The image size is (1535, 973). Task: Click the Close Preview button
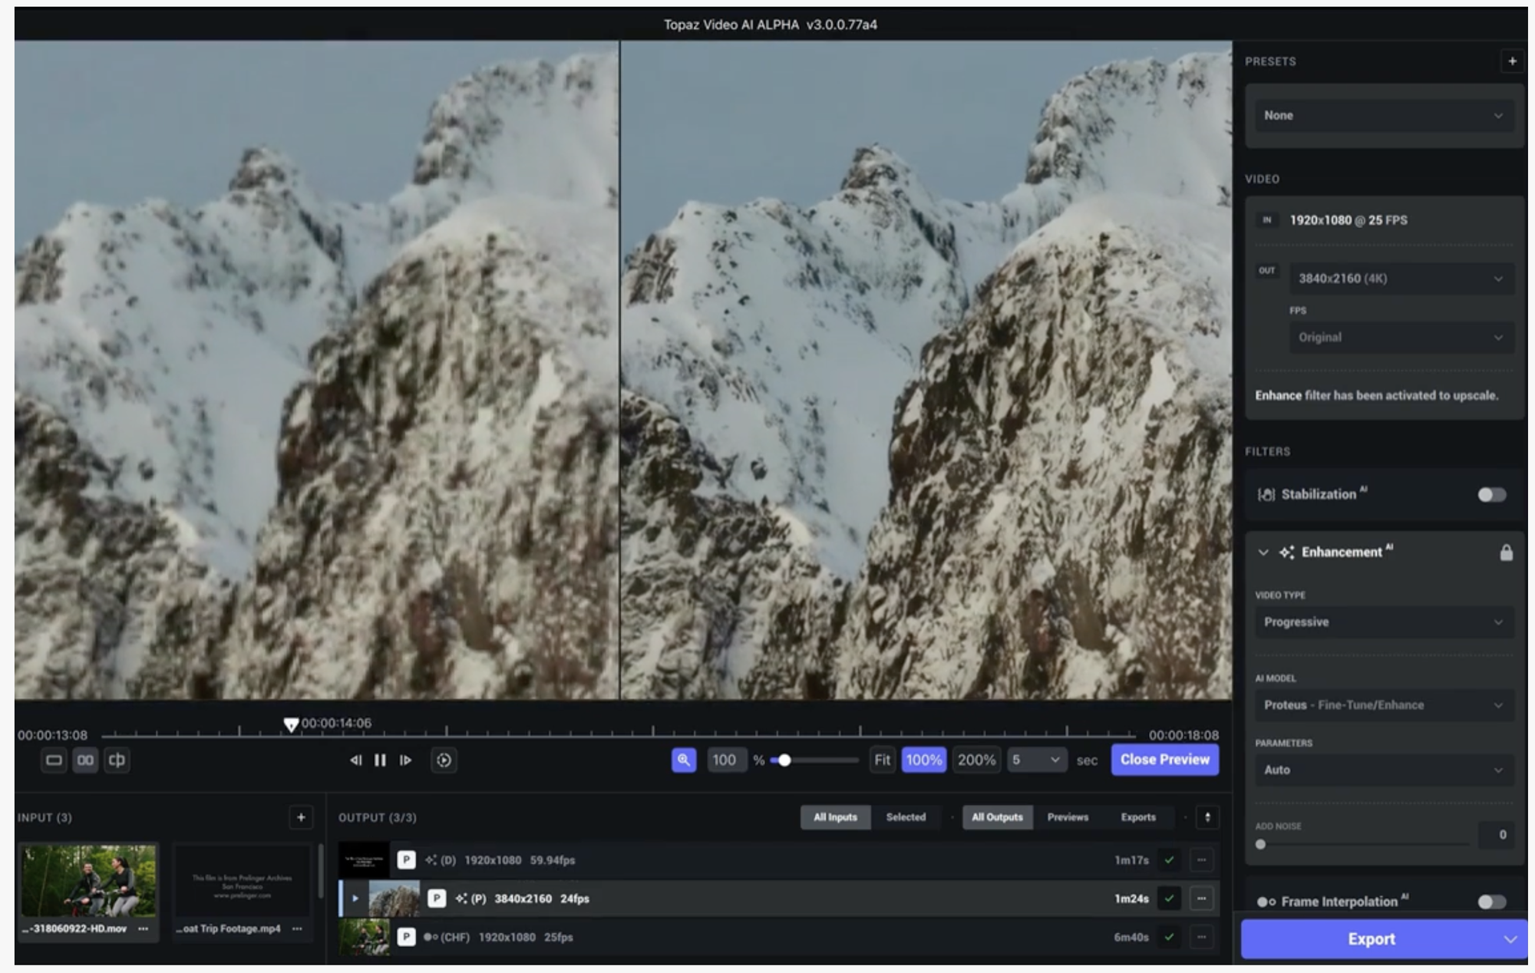pos(1164,760)
